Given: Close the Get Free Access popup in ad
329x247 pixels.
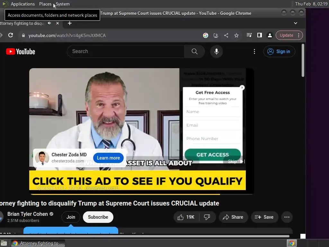Looking at the screenshot, I should click(242, 87).
